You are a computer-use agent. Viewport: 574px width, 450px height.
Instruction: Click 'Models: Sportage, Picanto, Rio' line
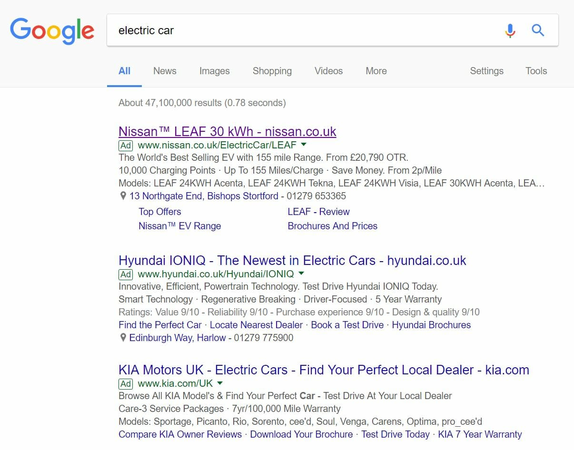click(300, 421)
